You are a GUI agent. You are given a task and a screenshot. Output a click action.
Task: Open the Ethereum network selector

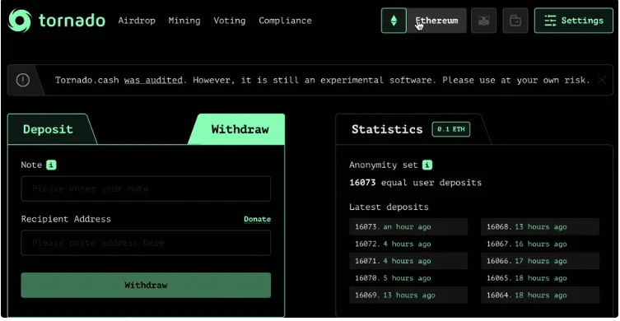[436, 21]
